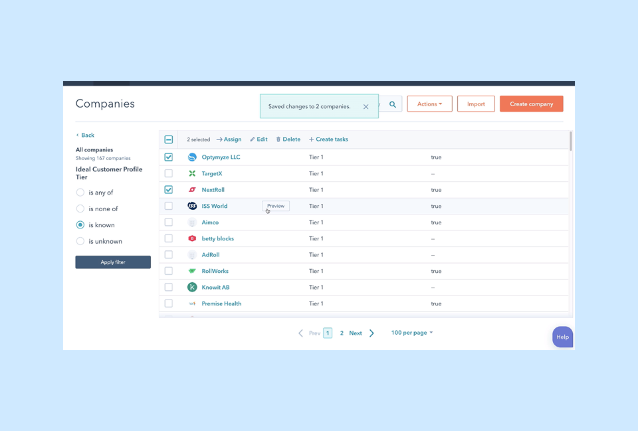Click Edit in the bulk actions bar
This screenshot has height=431, width=638.
click(259, 139)
